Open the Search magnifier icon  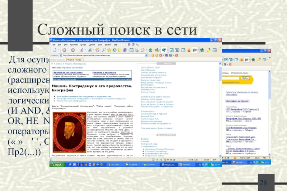pos(104,50)
